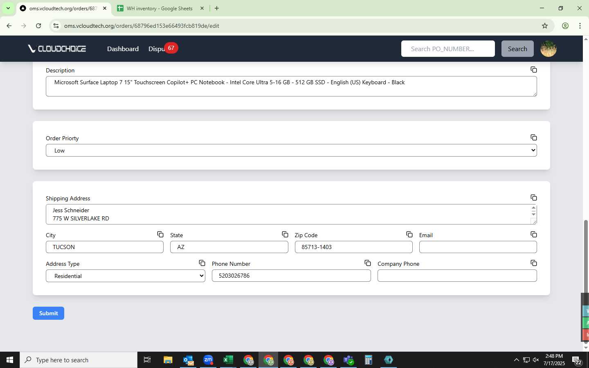This screenshot has width=589, height=368.
Task: Click the empty Company Phone field
Action: (x=457, y=276)
